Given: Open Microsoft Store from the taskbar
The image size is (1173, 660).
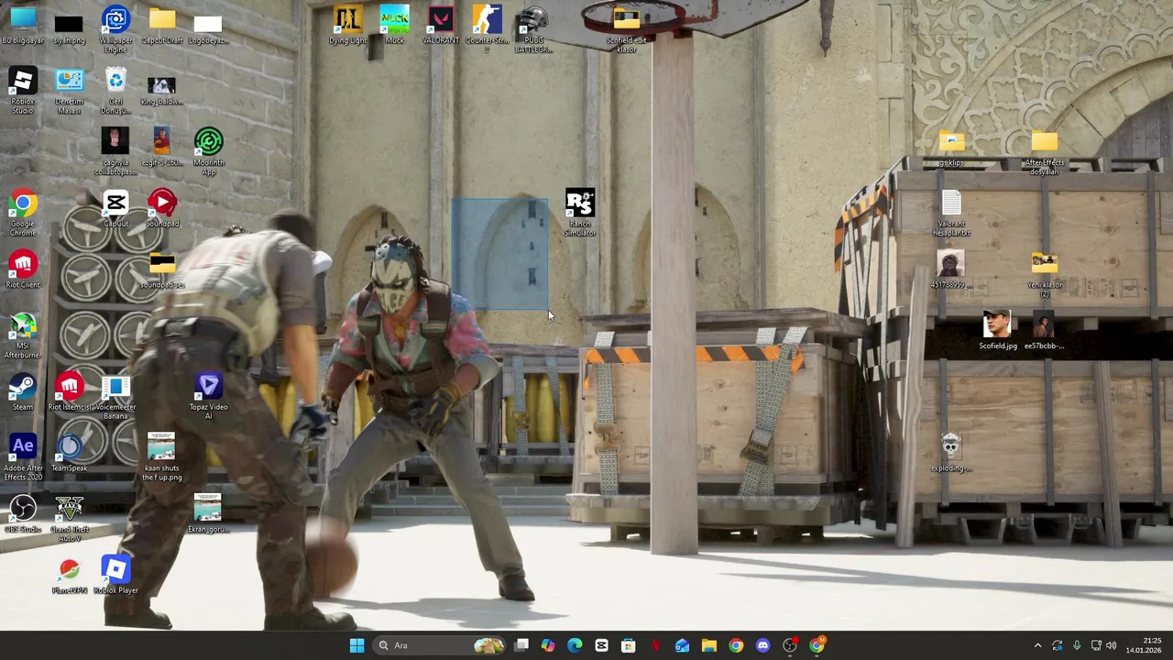Looking at the screenshot, I should [629, 645].
